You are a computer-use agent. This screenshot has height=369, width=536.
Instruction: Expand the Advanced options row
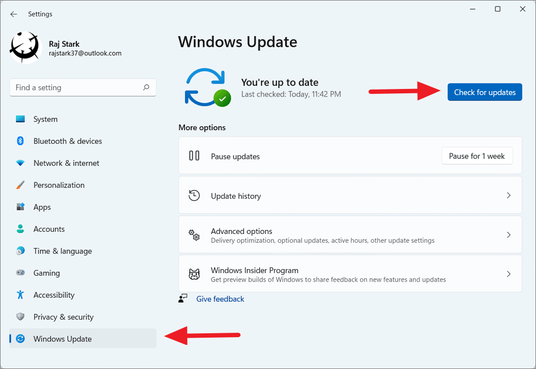(508, 234)
